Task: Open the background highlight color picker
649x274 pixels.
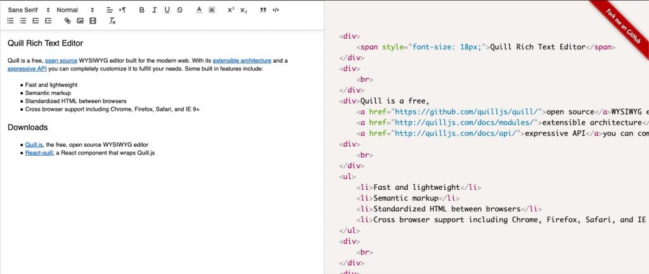Action: tap(212, 10)
